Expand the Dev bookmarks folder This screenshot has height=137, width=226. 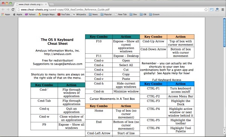pyautogui.click(x=133, y=14)
